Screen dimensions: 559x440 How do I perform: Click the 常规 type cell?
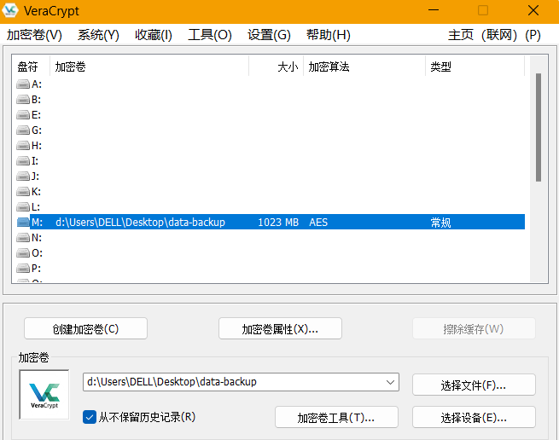440,223
